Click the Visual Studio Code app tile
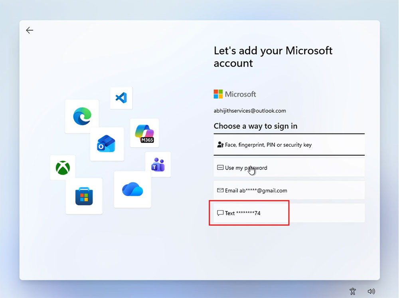 click(x=121, y=98)
